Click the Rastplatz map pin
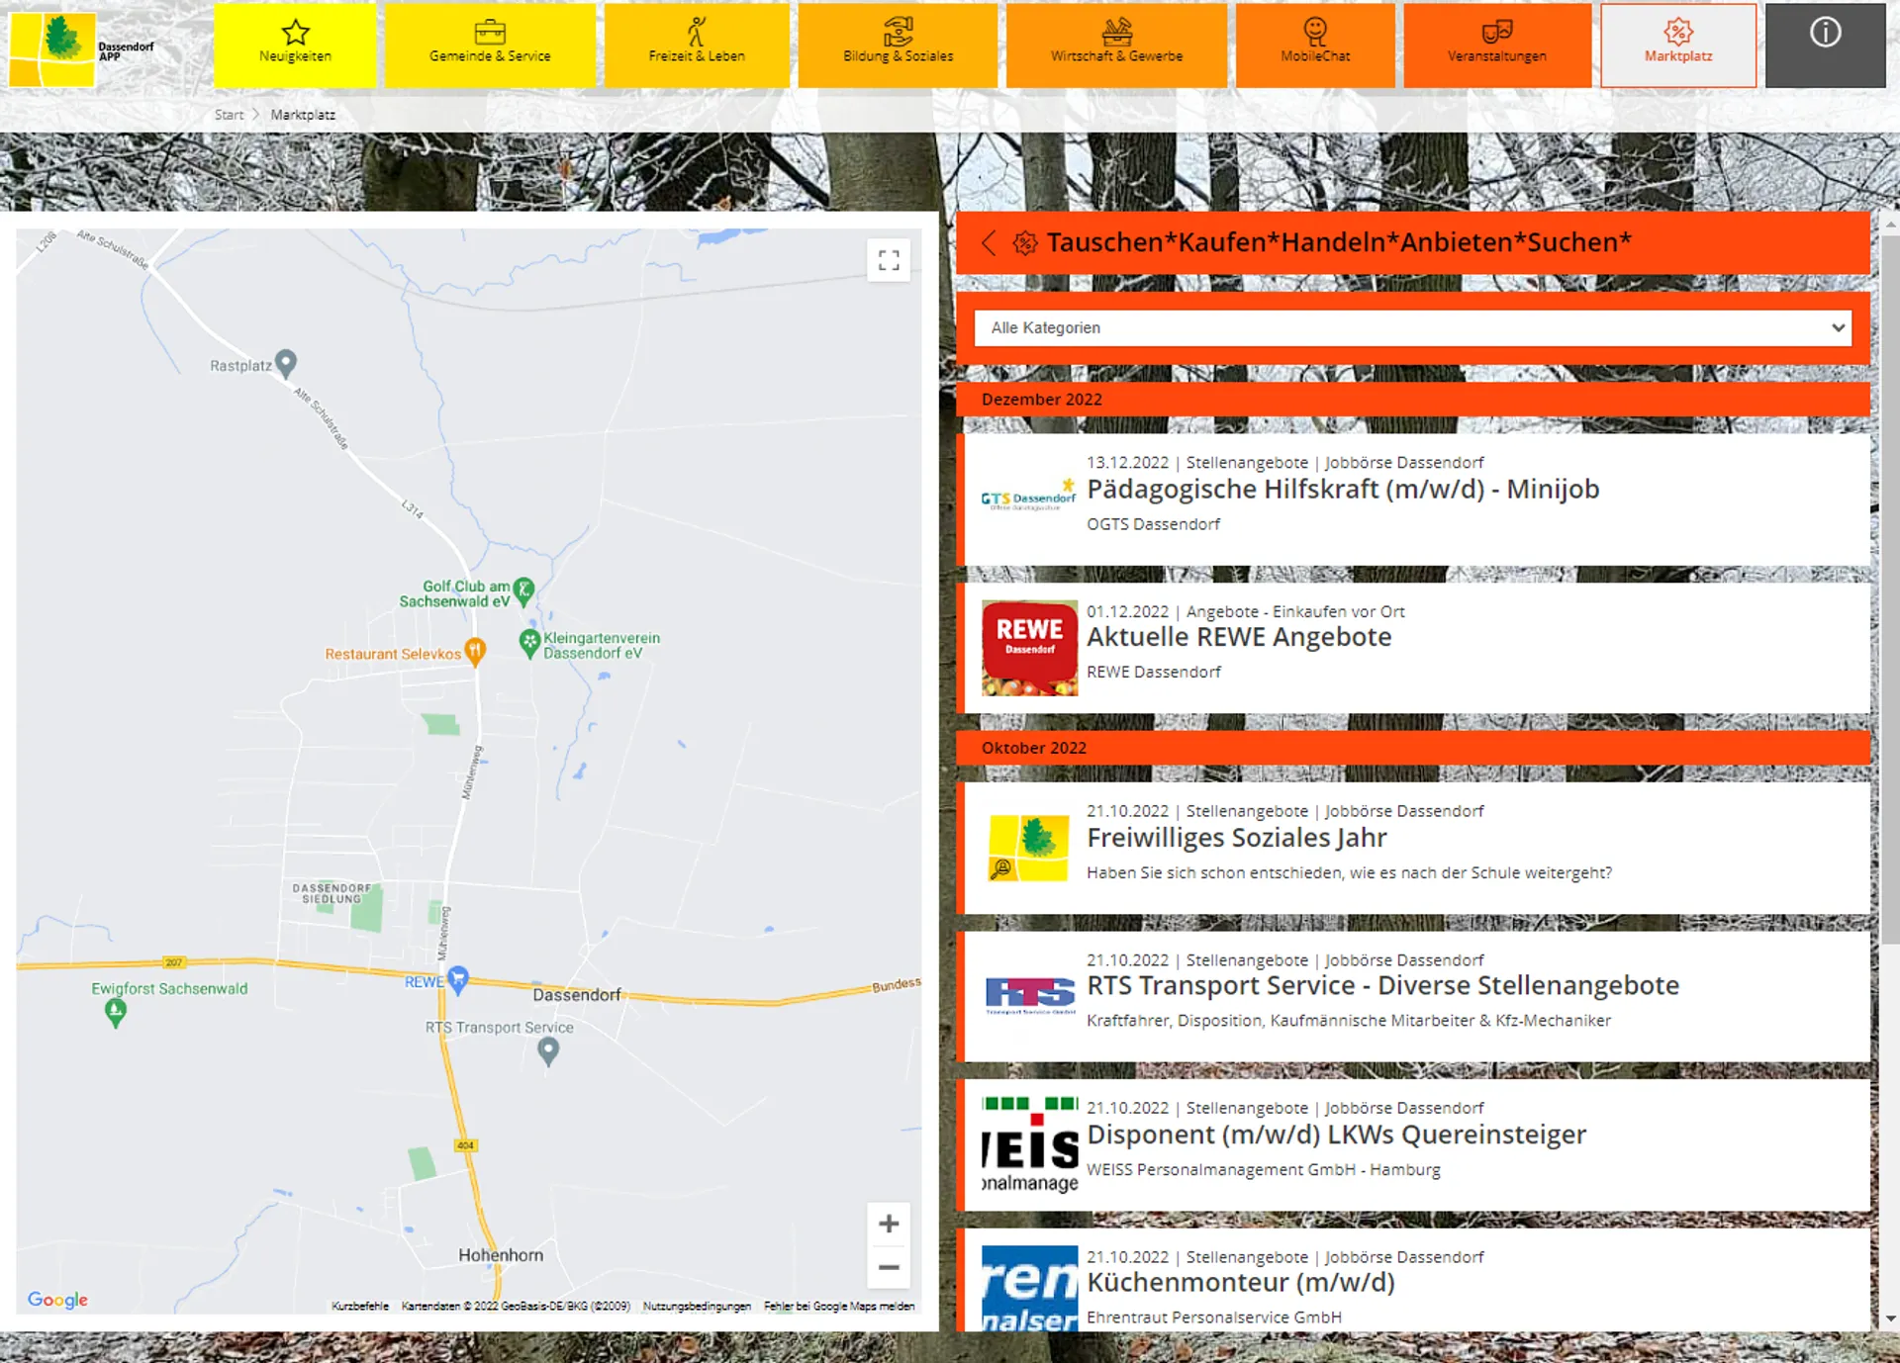 (x=286, y=363)
